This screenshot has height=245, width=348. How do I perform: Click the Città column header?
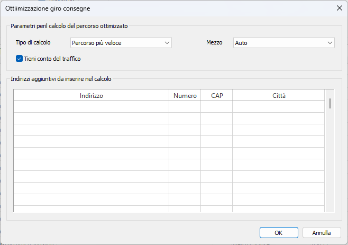coord(278,96)
